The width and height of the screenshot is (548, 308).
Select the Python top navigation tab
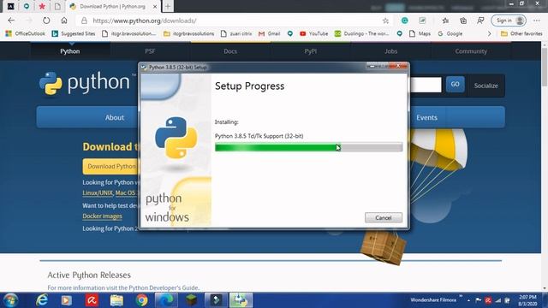tap(70, 51)
